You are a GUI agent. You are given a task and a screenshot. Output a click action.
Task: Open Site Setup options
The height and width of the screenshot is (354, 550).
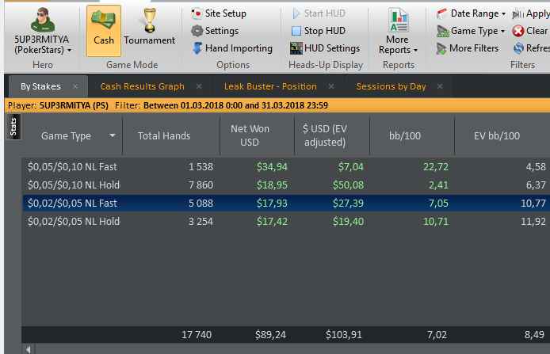click(x=219, y=13)
